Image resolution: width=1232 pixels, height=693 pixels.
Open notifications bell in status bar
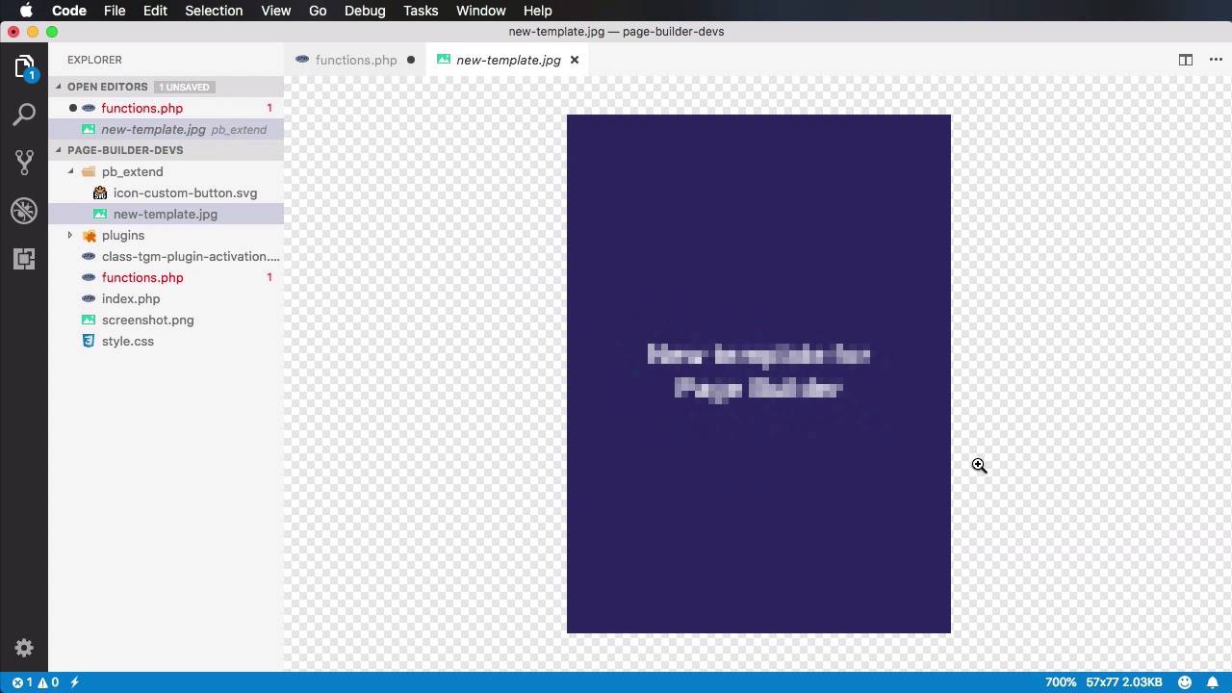point(1213,682)
